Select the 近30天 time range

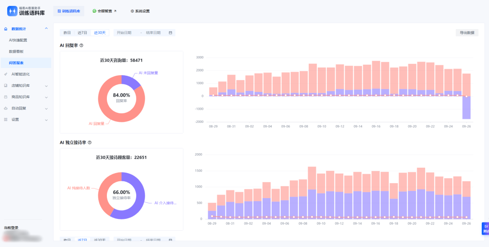pos(100,33)
